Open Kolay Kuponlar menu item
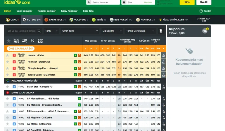The height and width of the screenshot is (131, 225). tap(69, 11)
